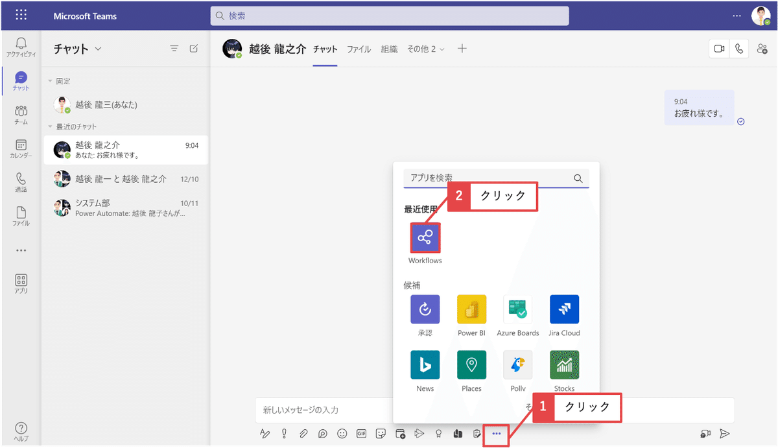Open the clipboard Updates app icon
This screenshot has width=778, height=448.
coord(477,434)
